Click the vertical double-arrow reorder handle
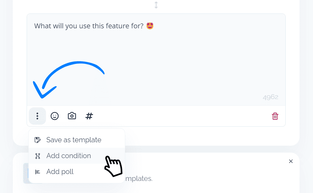Image resolution: width=313 pixels, height=193 pixels. 156,5
